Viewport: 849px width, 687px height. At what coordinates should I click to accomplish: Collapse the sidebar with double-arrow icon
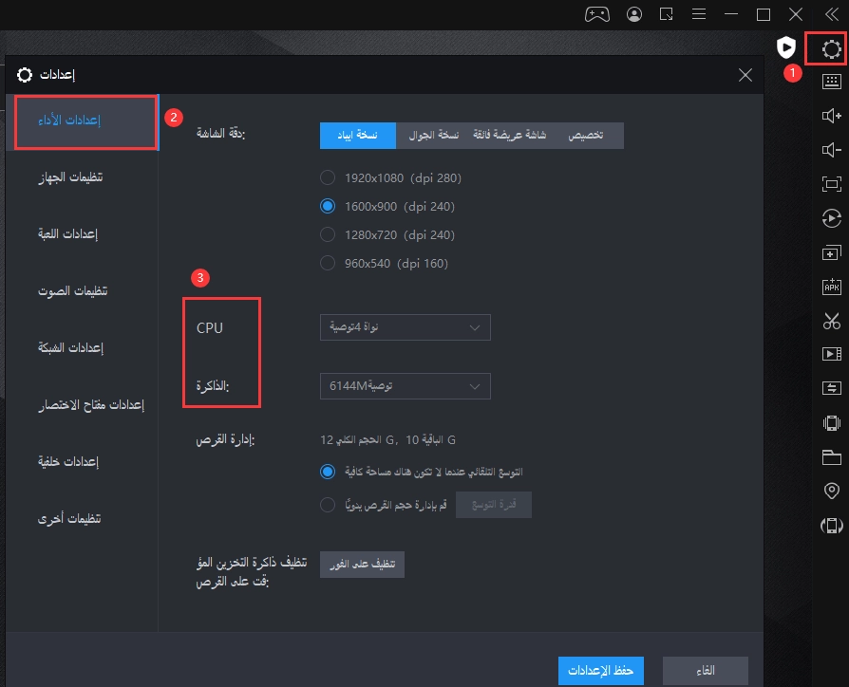coord(831,14)
